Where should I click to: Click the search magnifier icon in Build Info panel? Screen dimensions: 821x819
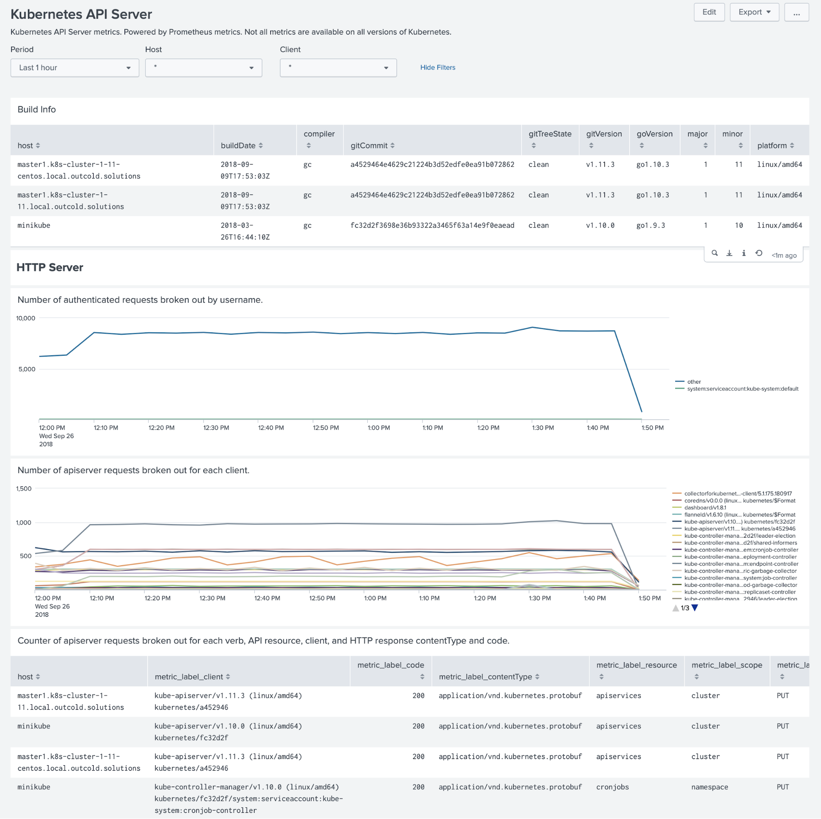point(715,253)
